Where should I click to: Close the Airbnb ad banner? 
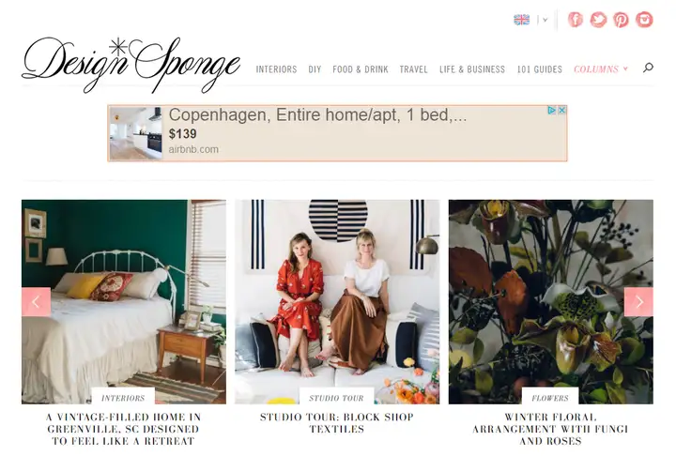pos(561,111)
